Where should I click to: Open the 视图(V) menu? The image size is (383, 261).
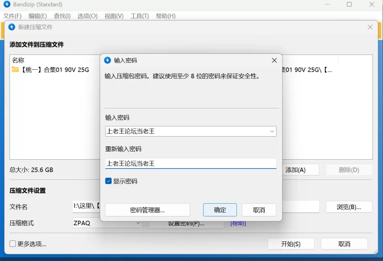point(114,16)
